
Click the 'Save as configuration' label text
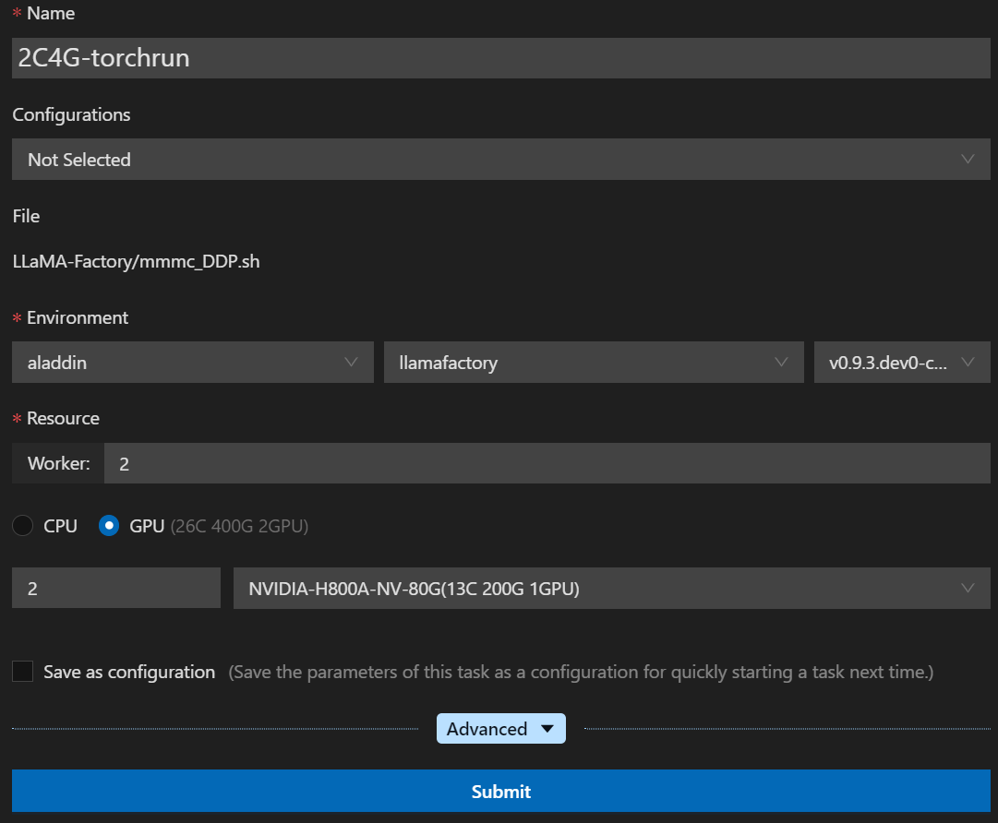[x=129, y=672]
